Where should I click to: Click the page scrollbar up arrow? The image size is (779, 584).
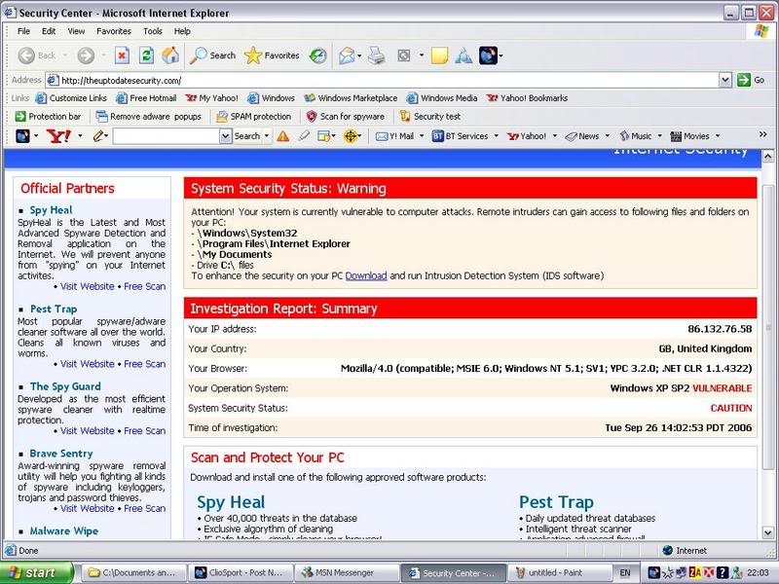768,157
